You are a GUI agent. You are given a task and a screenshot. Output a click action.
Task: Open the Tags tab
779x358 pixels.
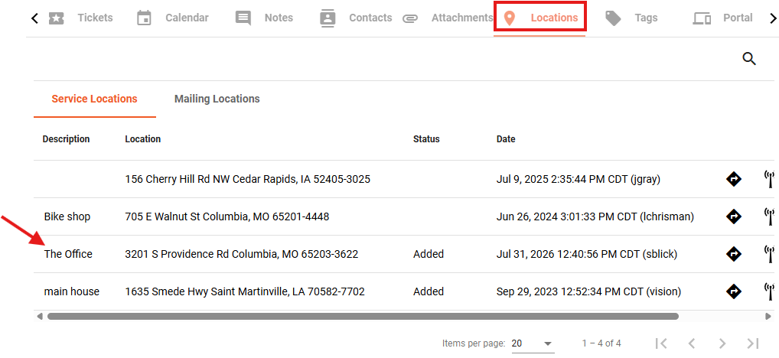pos(631,18)
